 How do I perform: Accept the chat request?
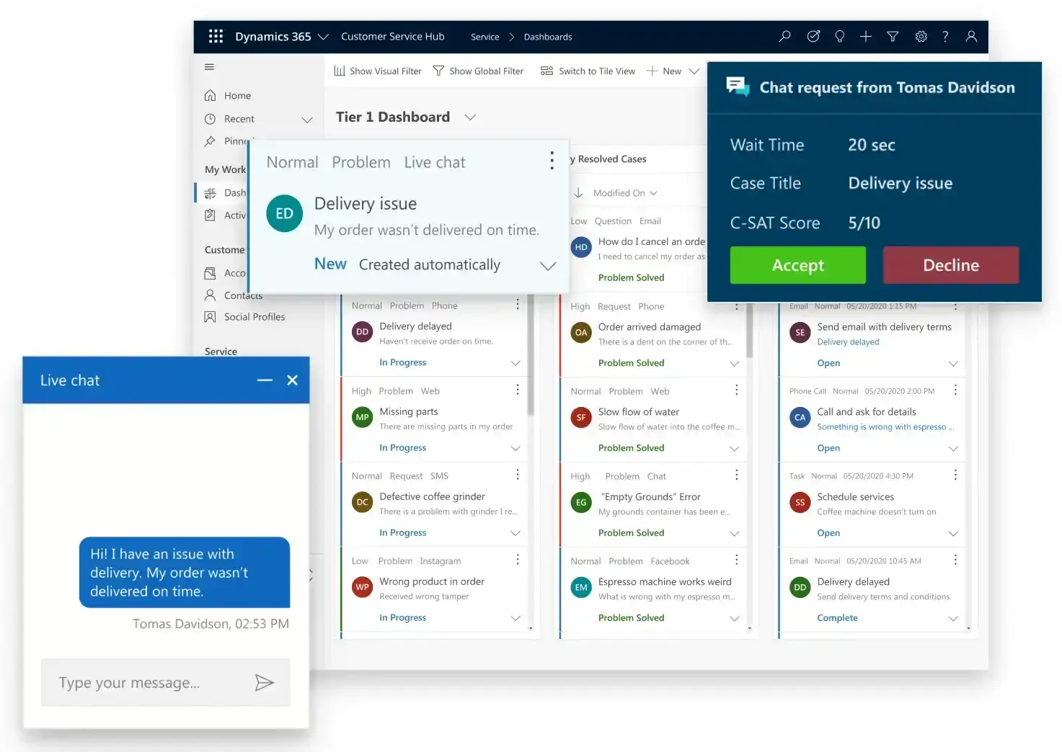click(797, 265)
